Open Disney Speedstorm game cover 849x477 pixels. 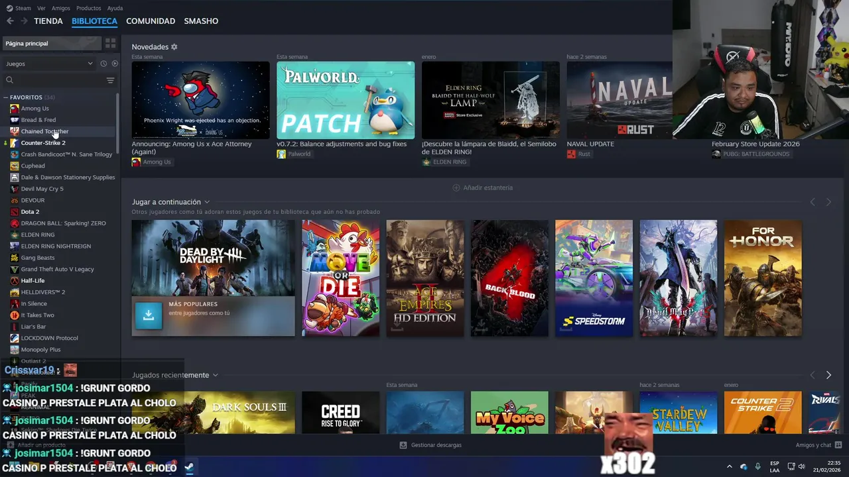(594, 278)
